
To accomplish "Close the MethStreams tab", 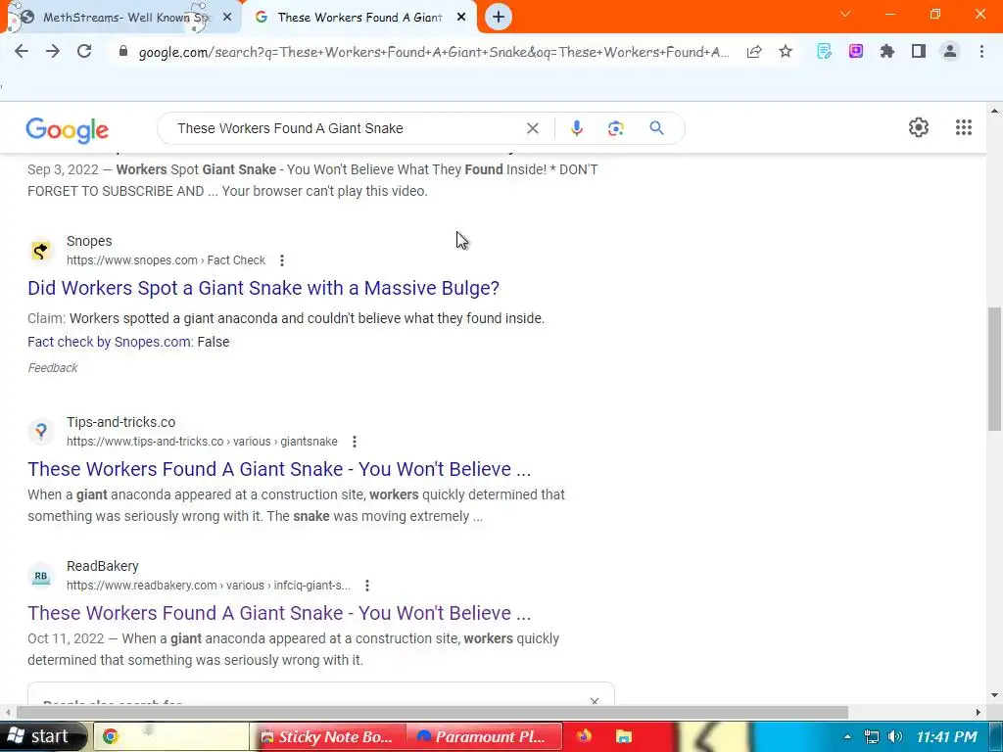I will point(227,18).
